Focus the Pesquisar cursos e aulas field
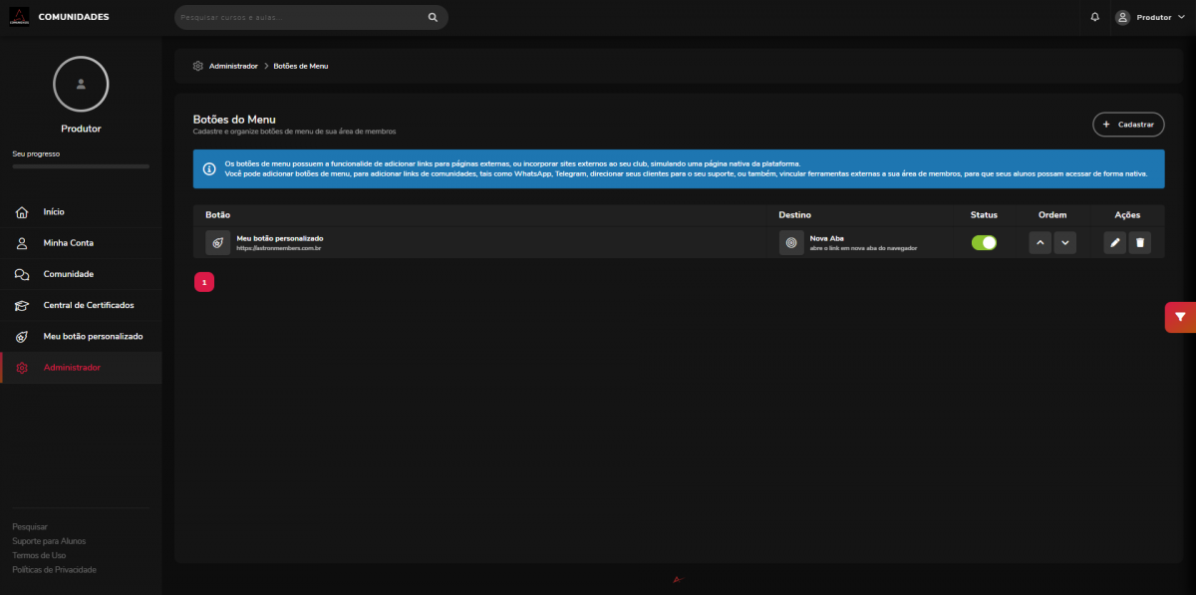 point(299,17)
